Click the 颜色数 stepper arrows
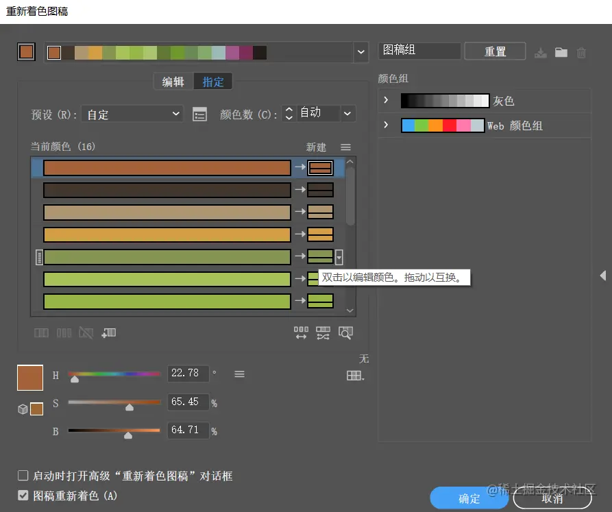612x512 pixels. pos(289,113)
